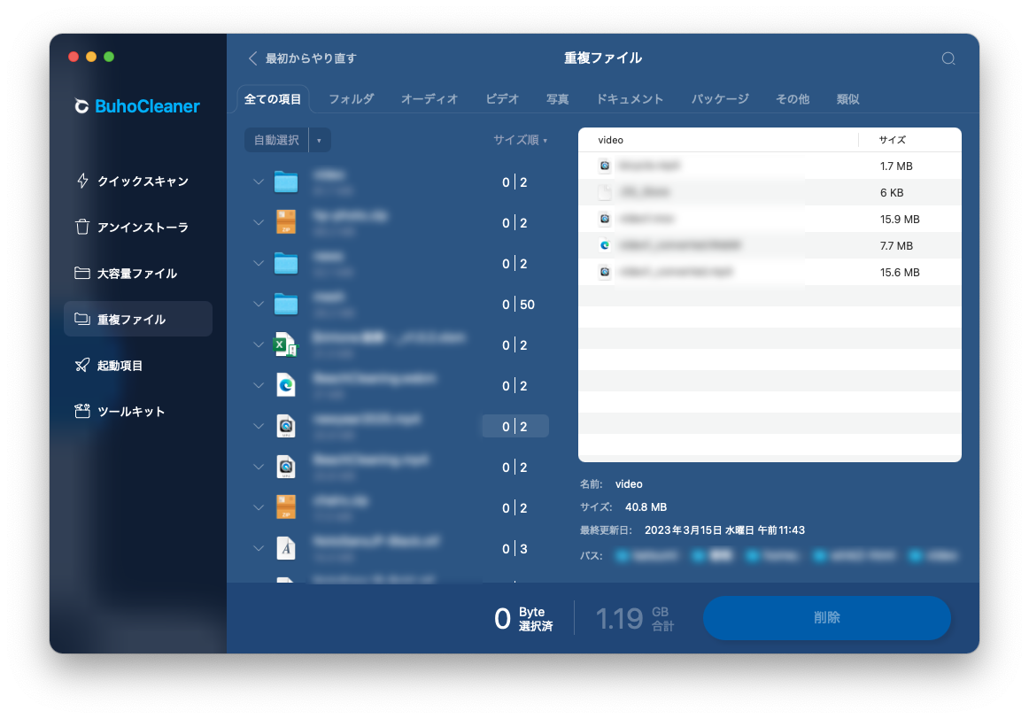
Task: Click the blue folder icon of the top group
Action: click(x=285, y=182)
